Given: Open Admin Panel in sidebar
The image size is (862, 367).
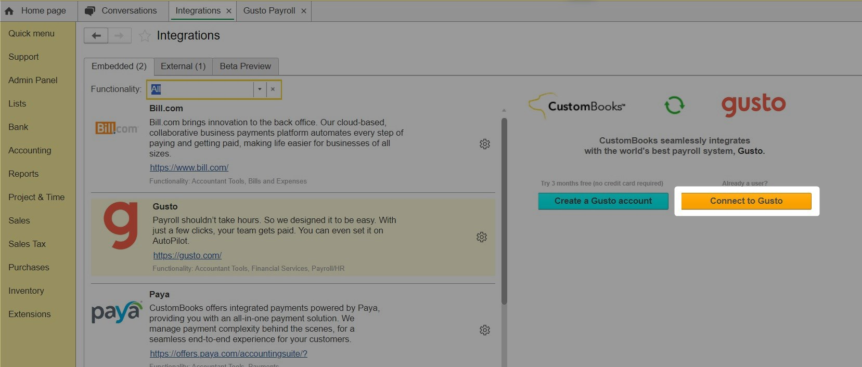Looking at the screenshot, I should tap(33, 80).
